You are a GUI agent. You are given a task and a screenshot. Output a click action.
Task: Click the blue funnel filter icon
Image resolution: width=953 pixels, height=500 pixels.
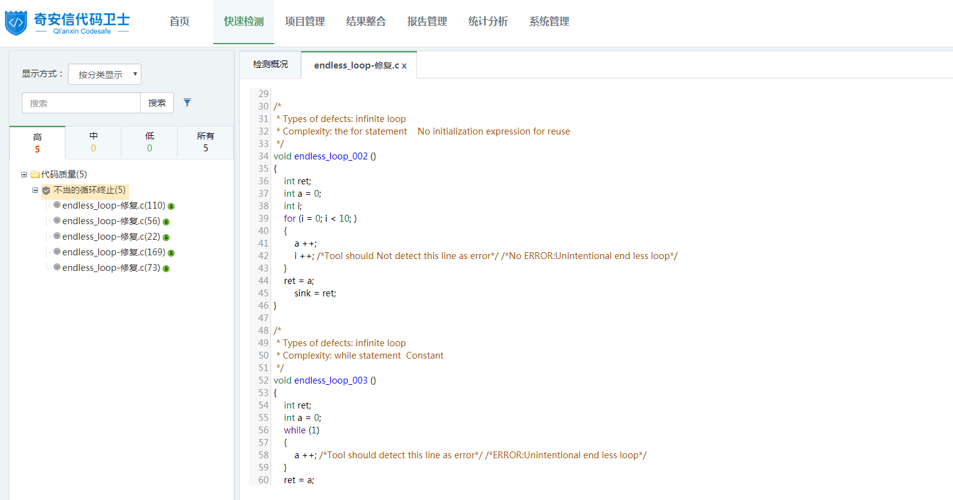coord(187,103)
